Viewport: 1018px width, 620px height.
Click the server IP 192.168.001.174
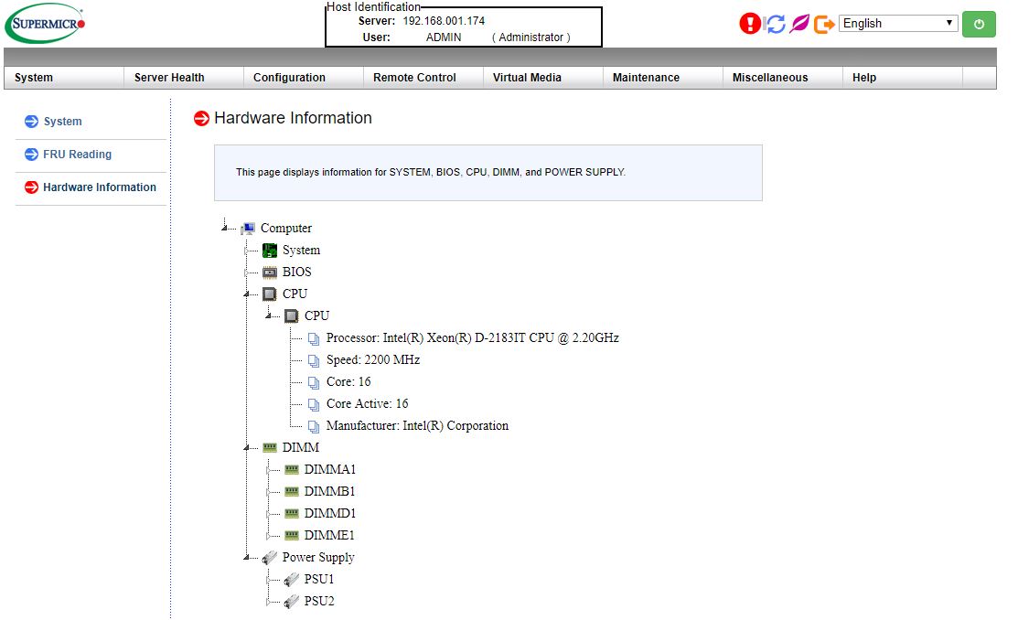444,21
